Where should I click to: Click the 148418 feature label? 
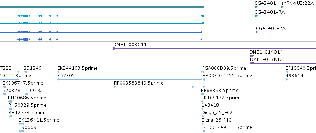(x=210, y=105)
